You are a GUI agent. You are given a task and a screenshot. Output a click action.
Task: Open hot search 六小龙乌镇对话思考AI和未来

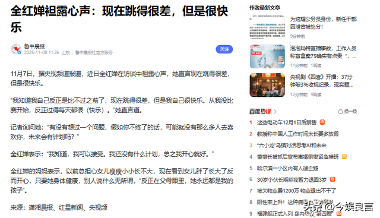pos(292,146)
